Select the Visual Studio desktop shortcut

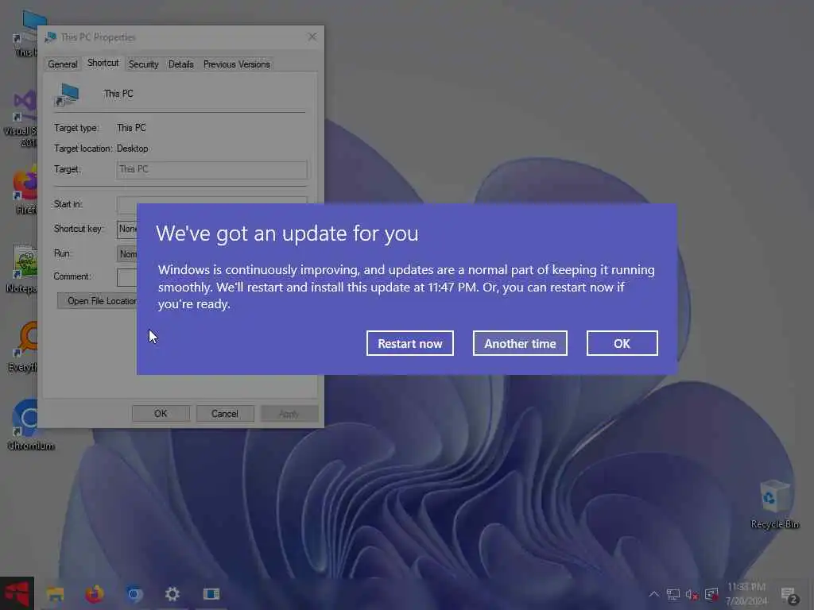click(21, 119)
